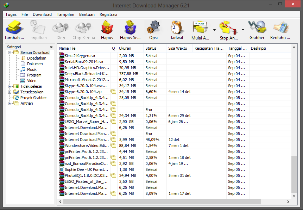Viewport: 303px width, 210px height.
Task: Click the horizontal scrollbar thumb in download list
Action: (162, 202)
